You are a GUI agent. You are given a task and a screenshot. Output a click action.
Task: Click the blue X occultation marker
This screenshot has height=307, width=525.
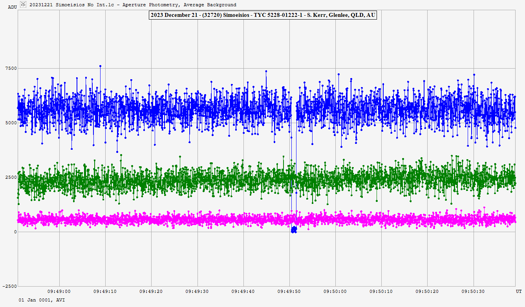point(294,230)
